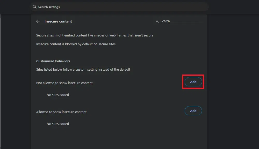Viewport: 259px width, 149px height.
Task: Add a site to the Not allowed list
Action: click(x=193, y=82)
